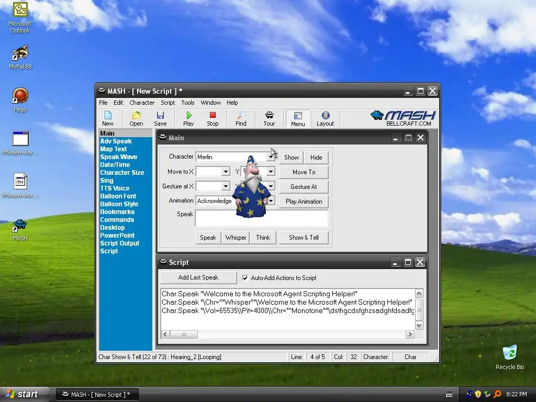Click the script horizontal scrollbar thumb
This screenshot has width=536, height=402.
(x=184, y=334)
